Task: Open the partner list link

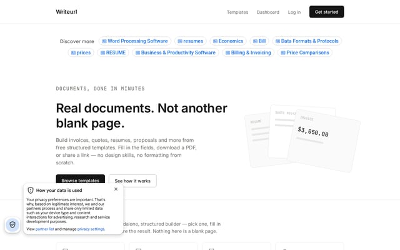Action: (44, 229)
